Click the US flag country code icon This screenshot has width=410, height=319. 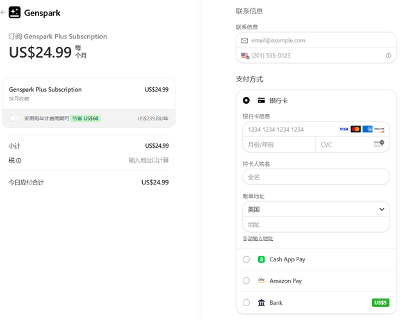[245, 56]
